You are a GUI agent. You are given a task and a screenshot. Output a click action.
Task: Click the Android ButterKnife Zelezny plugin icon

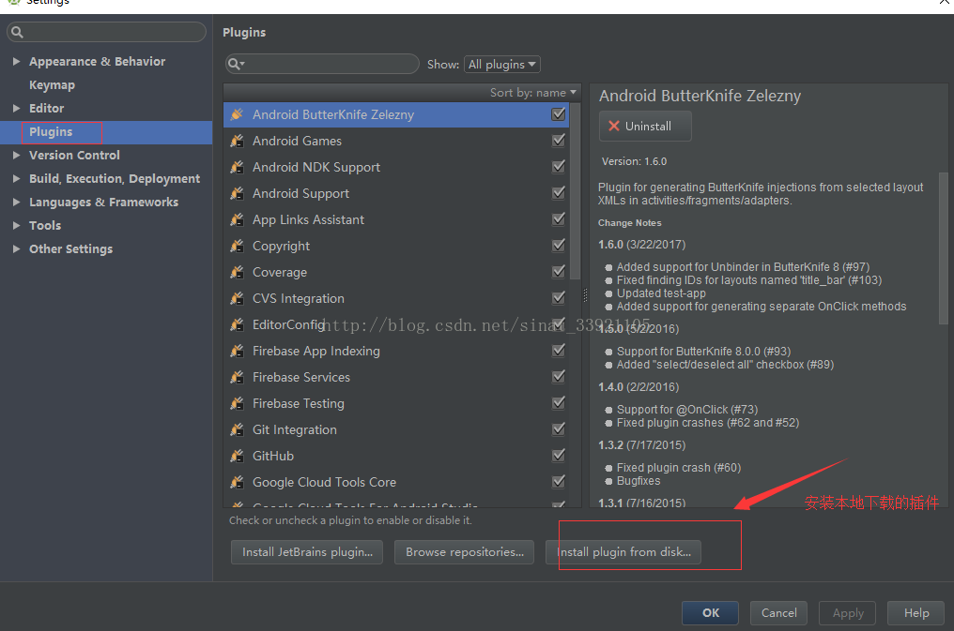point(238,114)
